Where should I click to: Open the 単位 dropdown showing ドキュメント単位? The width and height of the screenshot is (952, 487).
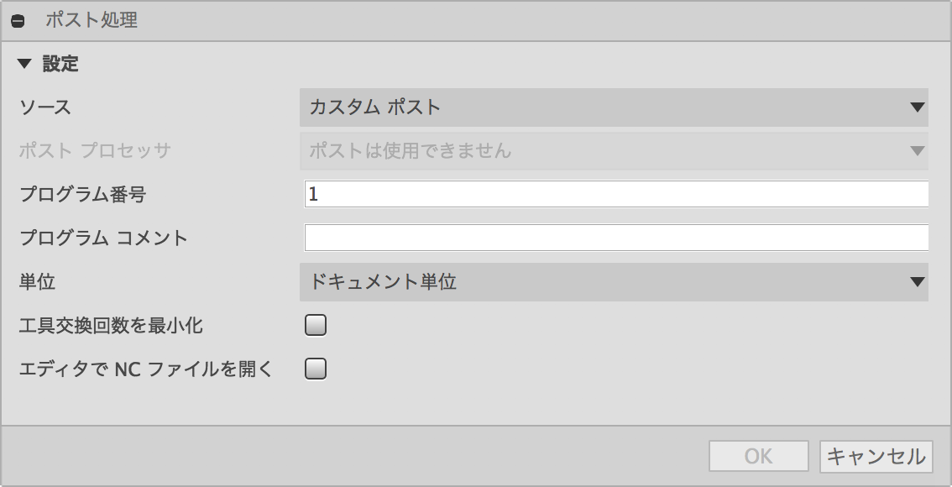pos(614,282)
